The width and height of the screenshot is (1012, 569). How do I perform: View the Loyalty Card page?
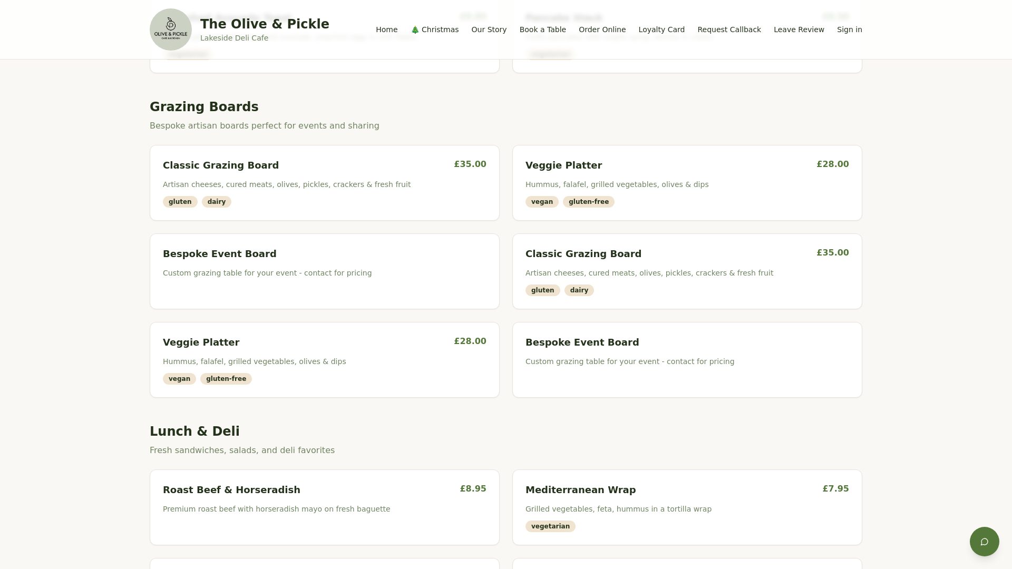(661, 30)
